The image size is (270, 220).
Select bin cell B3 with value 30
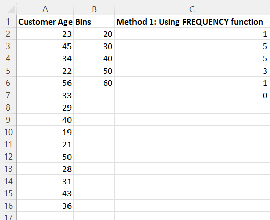pos(94,46)
